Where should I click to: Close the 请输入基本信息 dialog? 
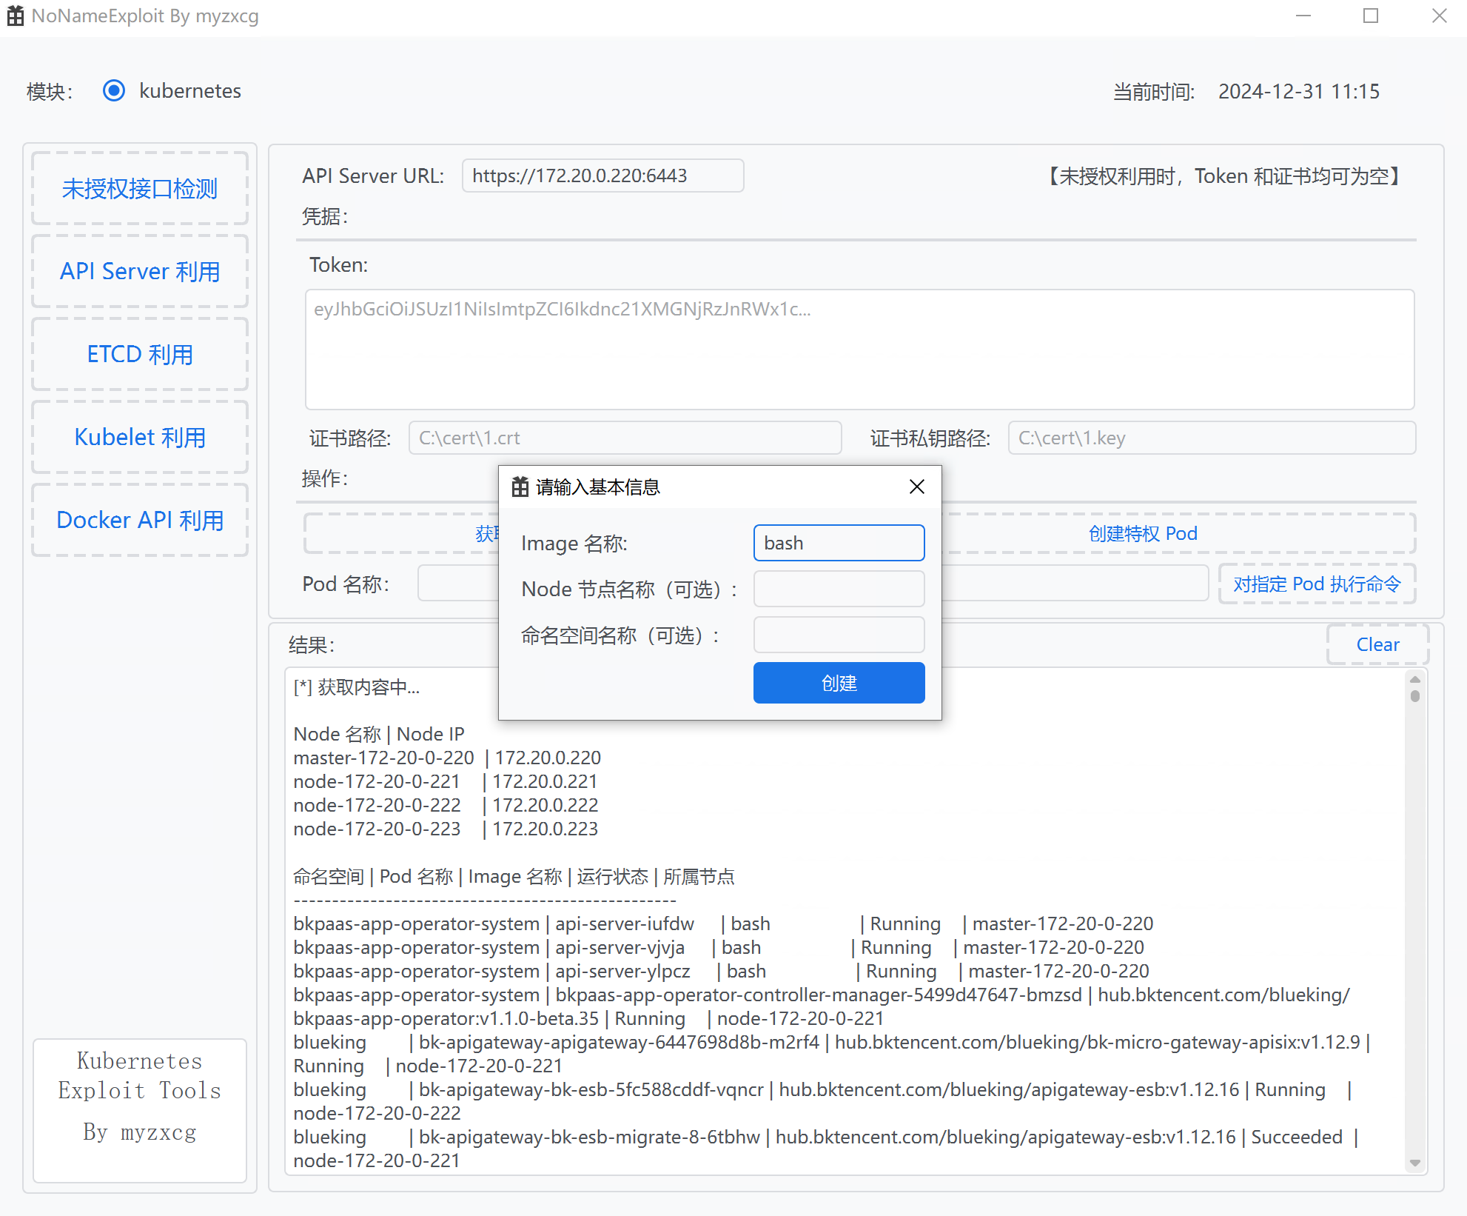tap(916, 487)
